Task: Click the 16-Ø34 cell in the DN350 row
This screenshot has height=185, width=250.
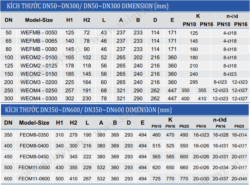Action: coord(239,135)
